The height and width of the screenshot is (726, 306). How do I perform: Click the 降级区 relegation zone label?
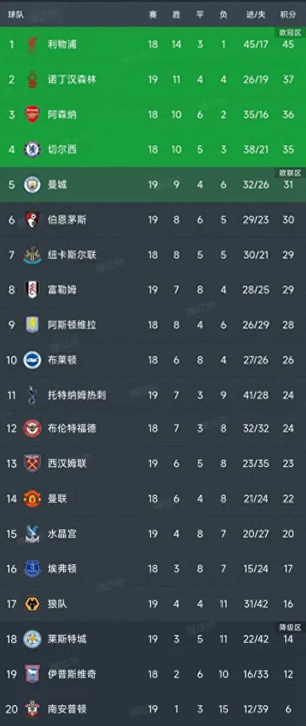coord(289,627)
